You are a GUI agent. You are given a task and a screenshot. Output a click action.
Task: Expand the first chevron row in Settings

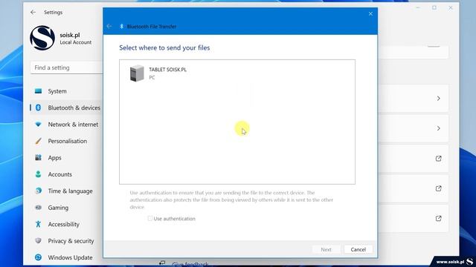[438, 99]
